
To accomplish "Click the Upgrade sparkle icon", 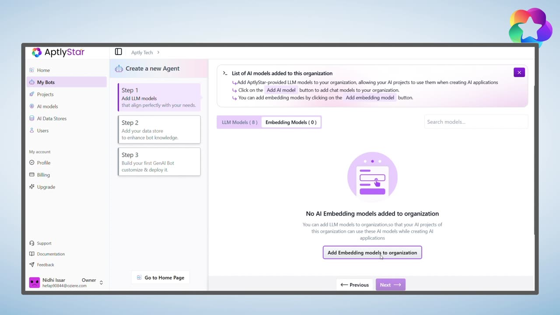I will pos(31,187).
